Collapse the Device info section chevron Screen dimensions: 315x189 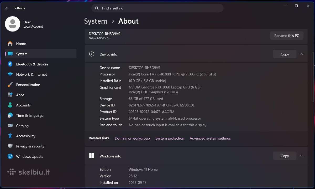coord(301,54)
